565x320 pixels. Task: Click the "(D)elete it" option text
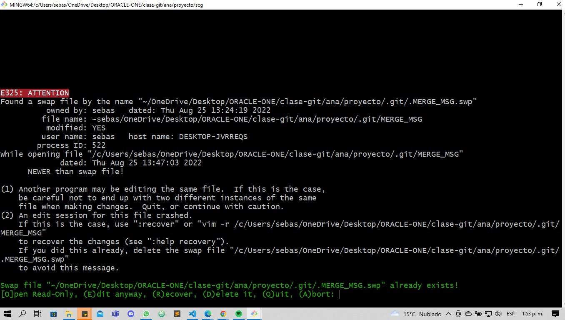pos(228,294)
